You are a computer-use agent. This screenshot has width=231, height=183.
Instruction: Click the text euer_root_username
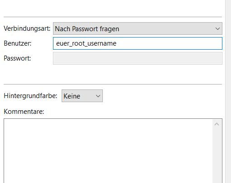86,43
